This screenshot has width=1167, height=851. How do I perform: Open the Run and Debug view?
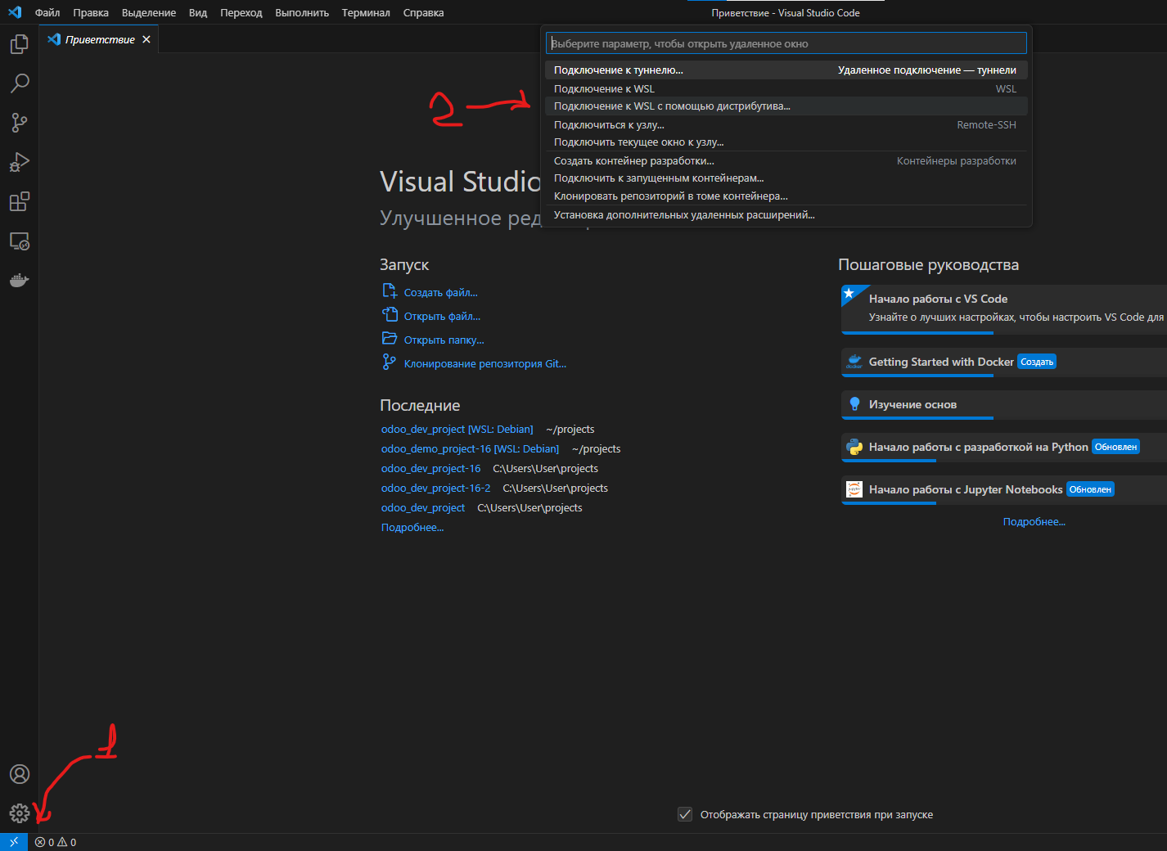click(19, 162)
